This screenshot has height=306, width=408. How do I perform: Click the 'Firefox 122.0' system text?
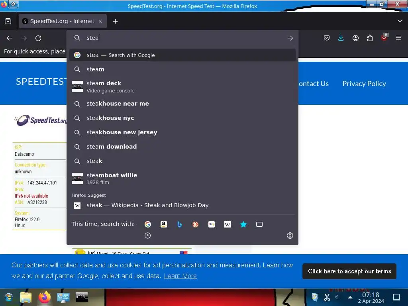27,220
